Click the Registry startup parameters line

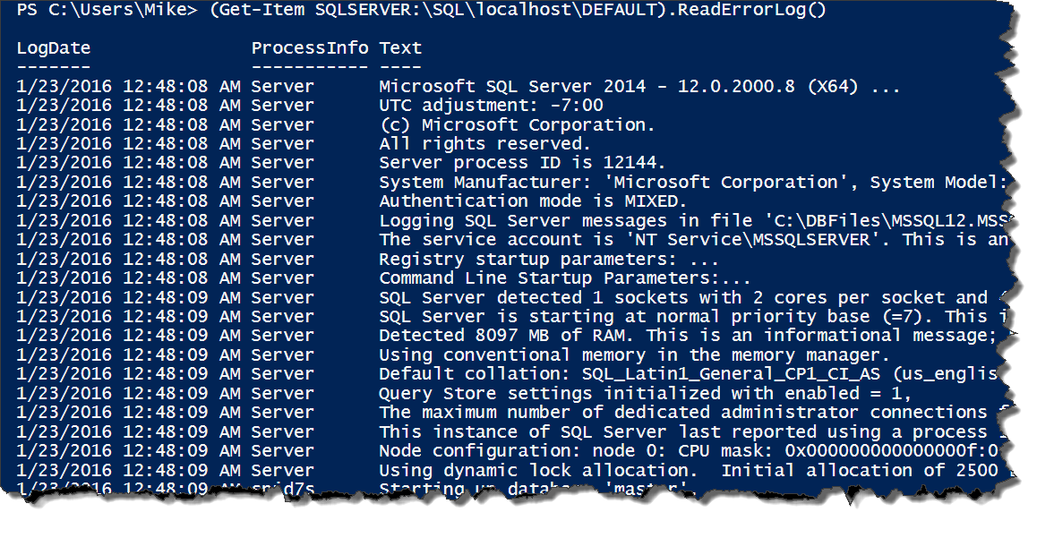click(549, 259)
